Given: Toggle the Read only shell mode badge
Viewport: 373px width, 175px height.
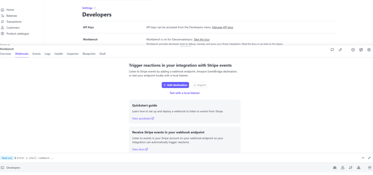Looking at the screenshot, I should (7, 158).
